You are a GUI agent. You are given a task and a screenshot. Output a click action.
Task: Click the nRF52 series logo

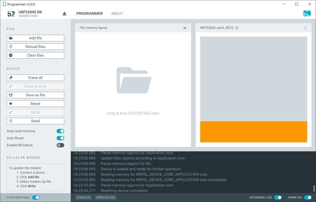[11, 13]
